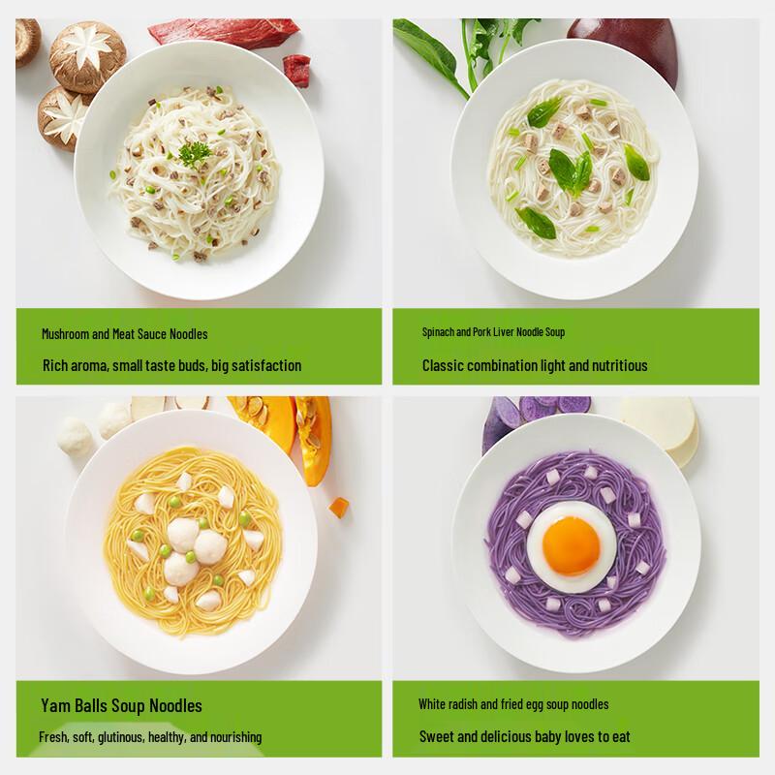
Task: Select 'White radish and fried egg soup noodles' title
Action: [x=513, y=704]
